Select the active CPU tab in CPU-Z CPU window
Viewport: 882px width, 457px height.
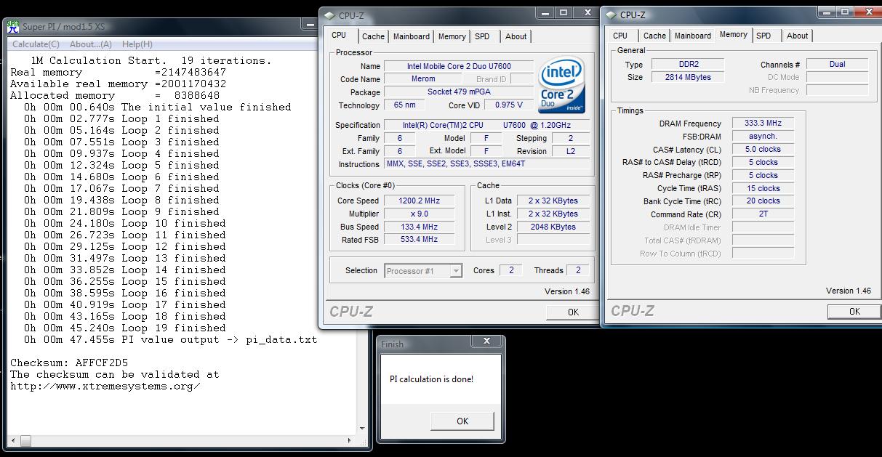coord(340,35)
